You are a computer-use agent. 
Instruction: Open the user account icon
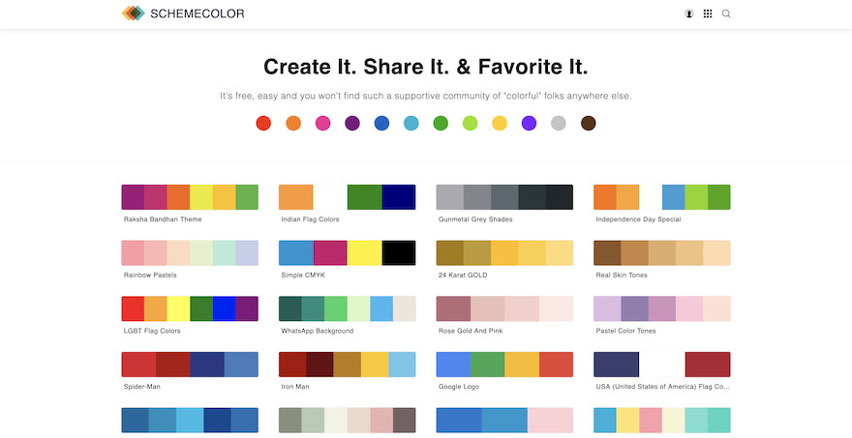[689, 15]
